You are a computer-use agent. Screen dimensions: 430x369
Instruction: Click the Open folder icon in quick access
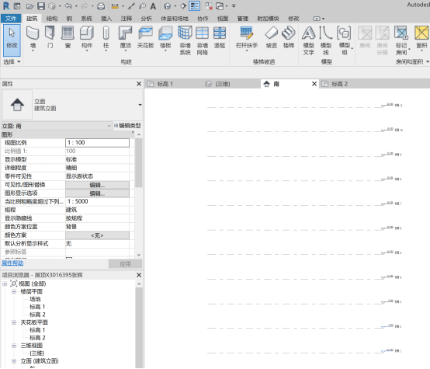[30, 6]
